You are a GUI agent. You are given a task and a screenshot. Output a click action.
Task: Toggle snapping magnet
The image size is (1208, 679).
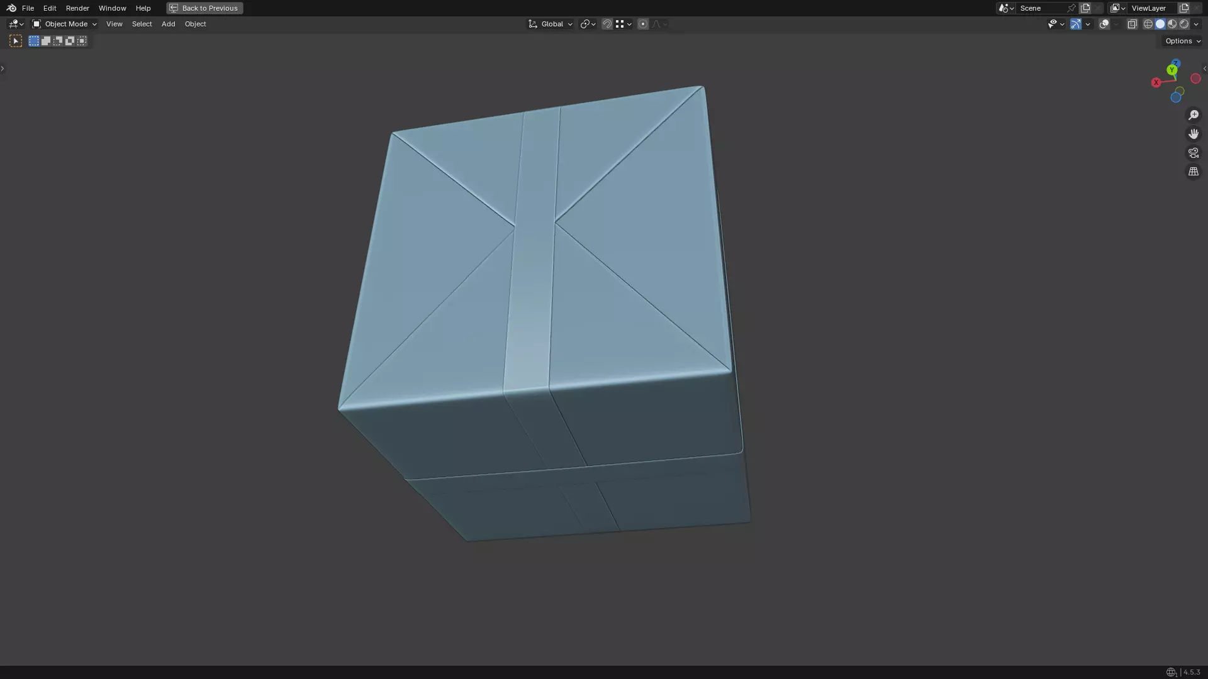click(607, 24)
